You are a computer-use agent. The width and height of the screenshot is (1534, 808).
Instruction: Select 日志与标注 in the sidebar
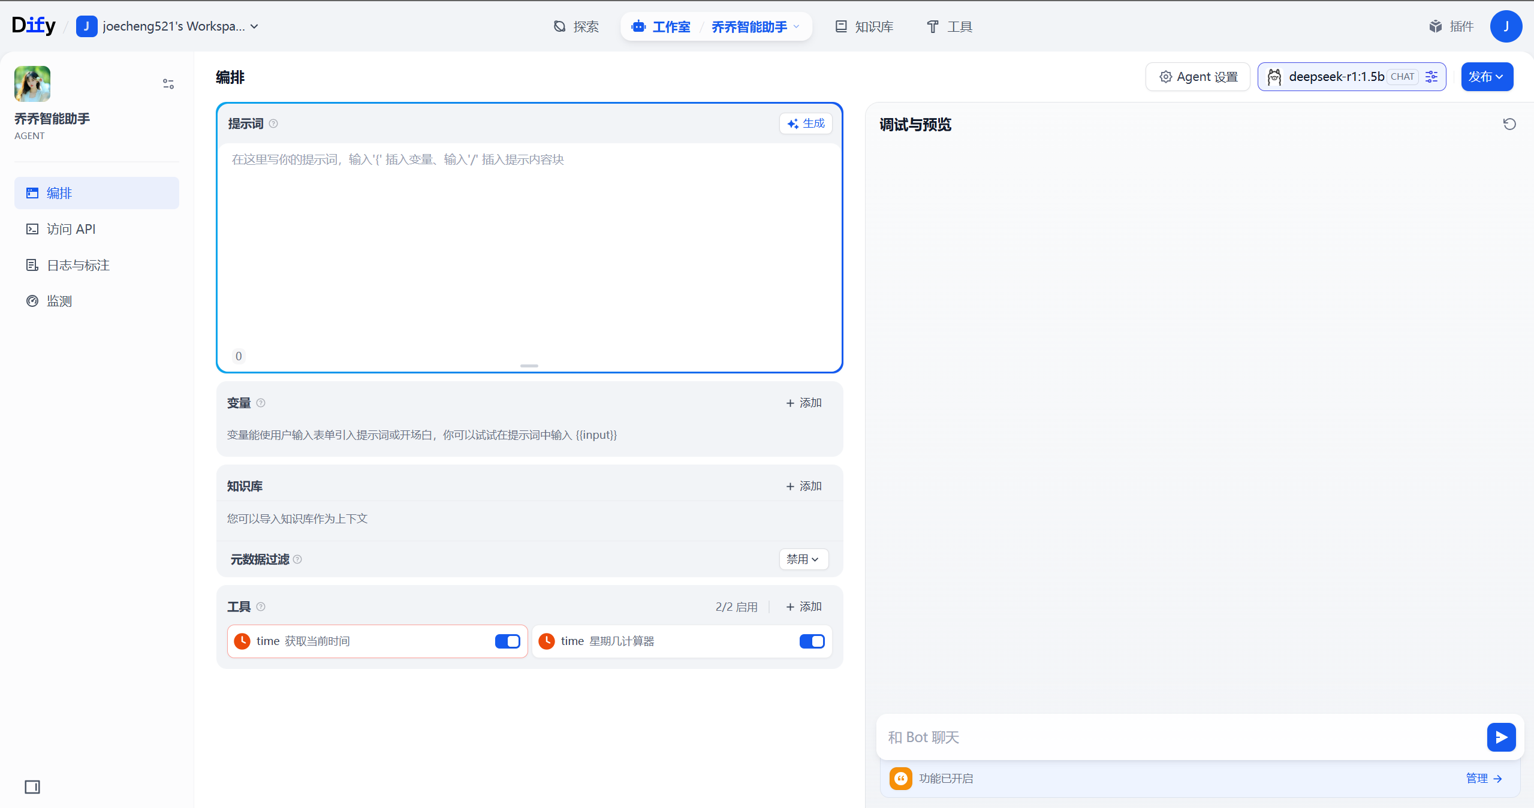coord(78,265)
